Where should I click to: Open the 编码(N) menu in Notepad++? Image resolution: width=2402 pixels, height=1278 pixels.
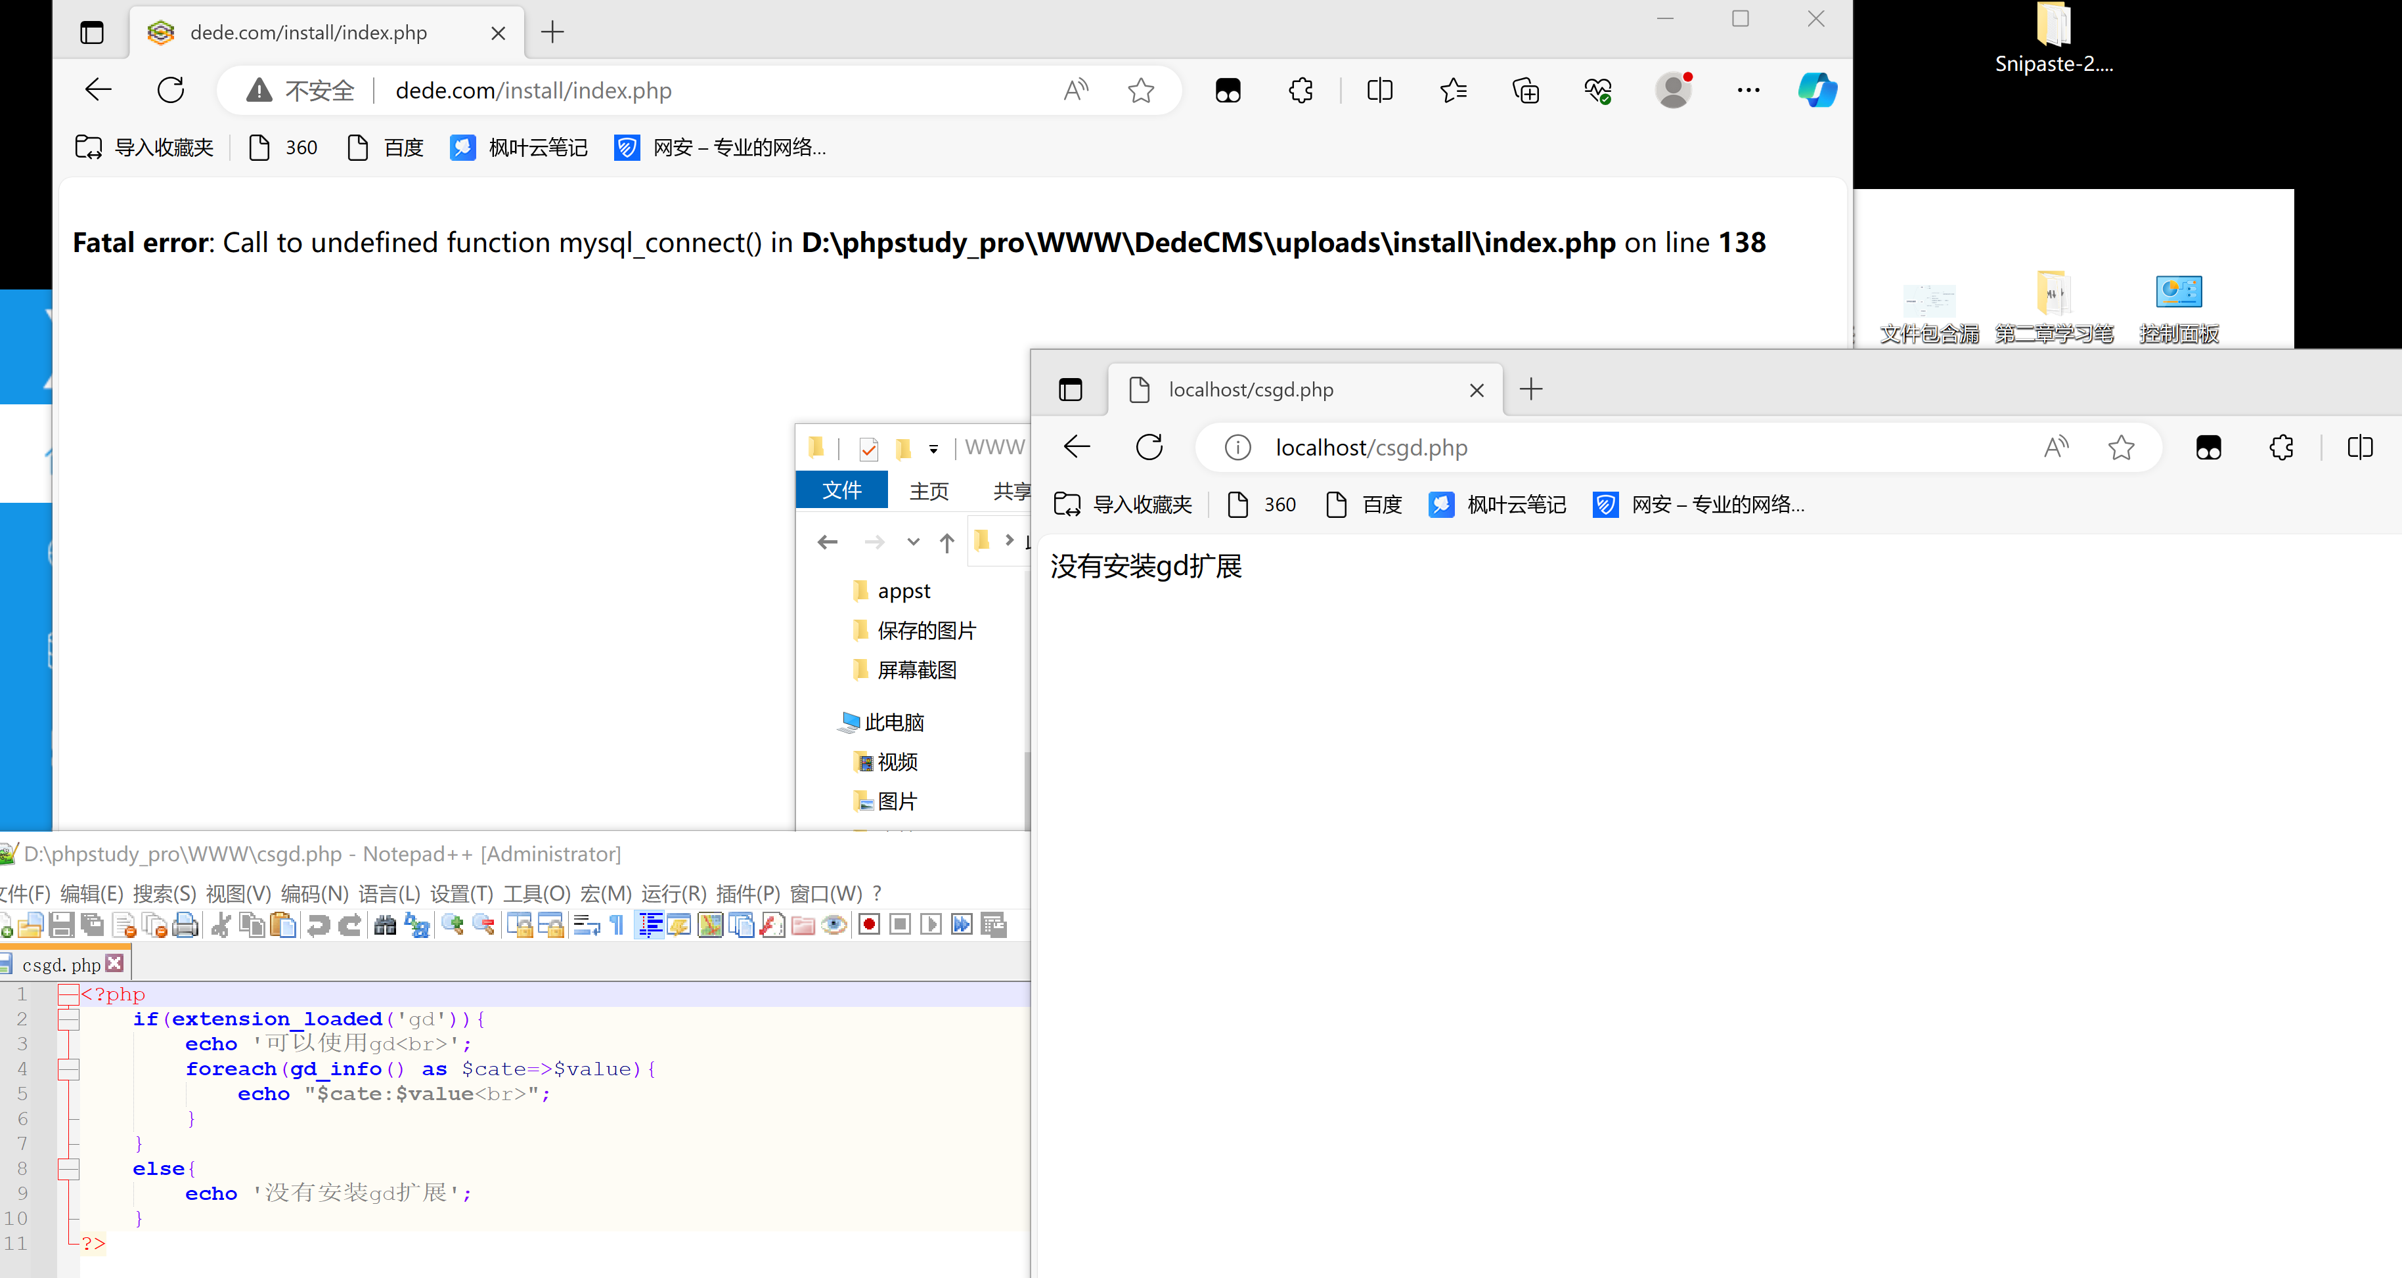pos(314,893)
